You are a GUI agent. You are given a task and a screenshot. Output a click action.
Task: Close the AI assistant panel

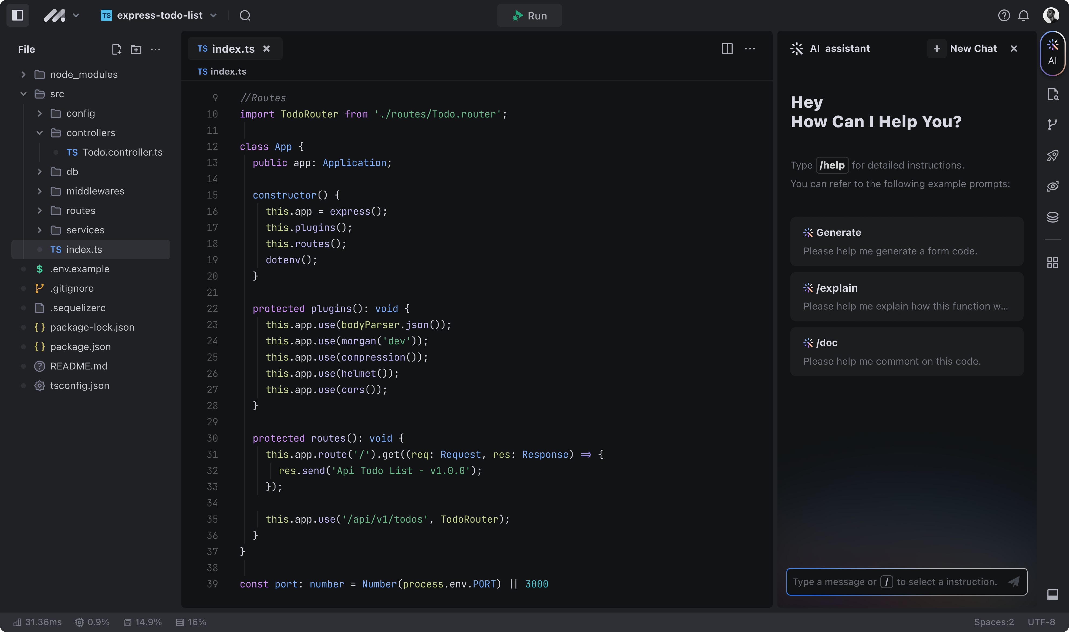1014,49
